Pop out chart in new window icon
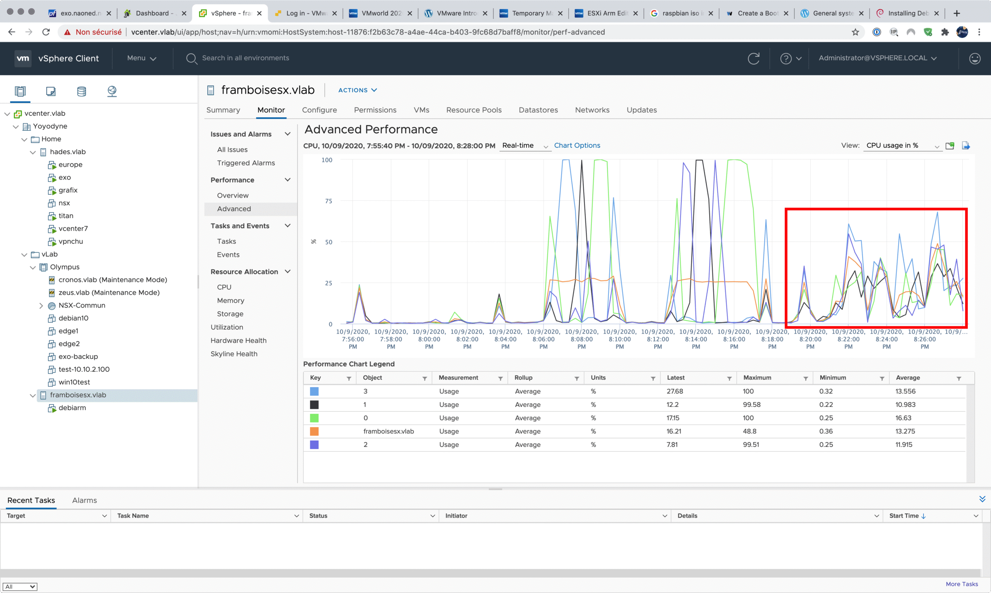This screenshot has height=593, width=991. (x=950, y=145)
